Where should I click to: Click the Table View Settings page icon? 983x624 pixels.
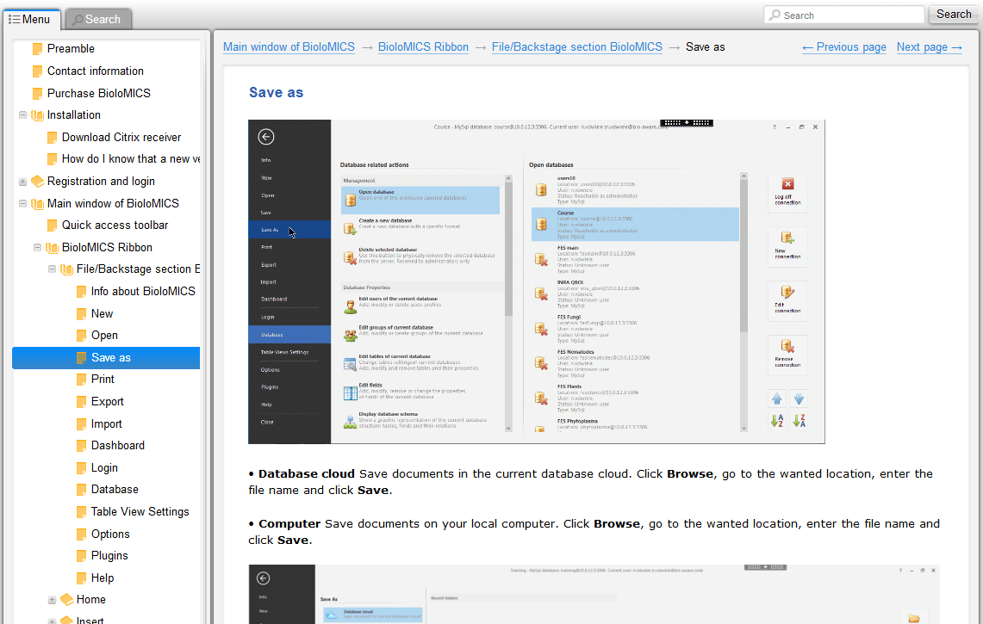[x=82, y=512]
